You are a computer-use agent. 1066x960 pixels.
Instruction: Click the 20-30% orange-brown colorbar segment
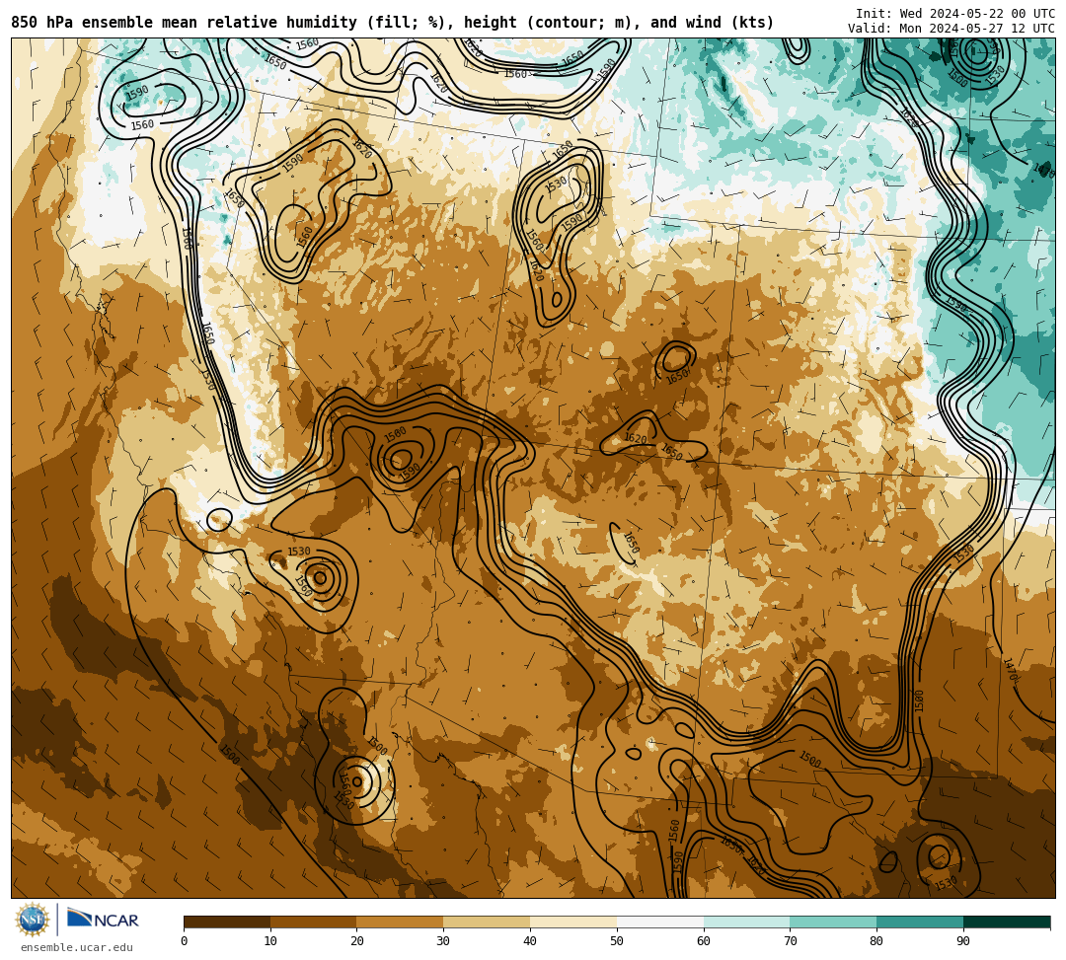pyautogui.click(x=400, y=922)
